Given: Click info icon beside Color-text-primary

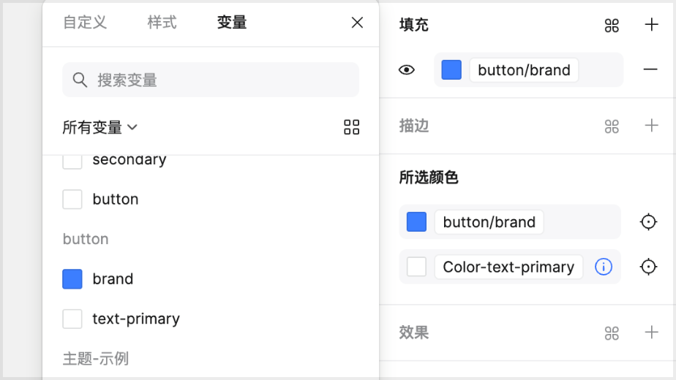Looking at the screenshot, I should point(603,267).
